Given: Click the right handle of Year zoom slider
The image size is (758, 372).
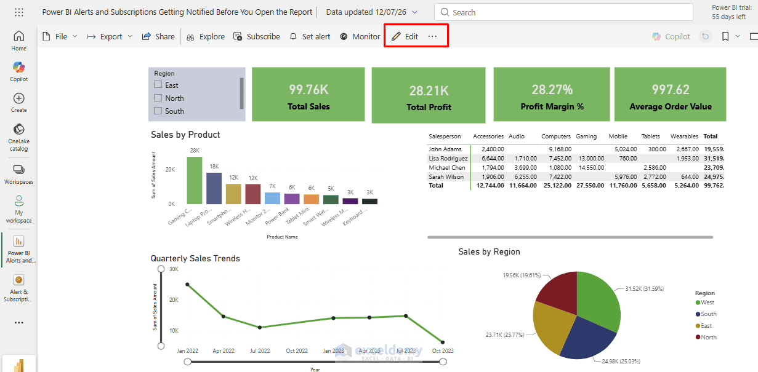Looking at the screenshot, I should (x=443, y=362).
